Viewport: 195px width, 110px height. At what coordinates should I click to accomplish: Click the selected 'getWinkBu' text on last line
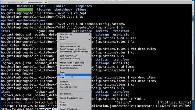pos(49,109)
